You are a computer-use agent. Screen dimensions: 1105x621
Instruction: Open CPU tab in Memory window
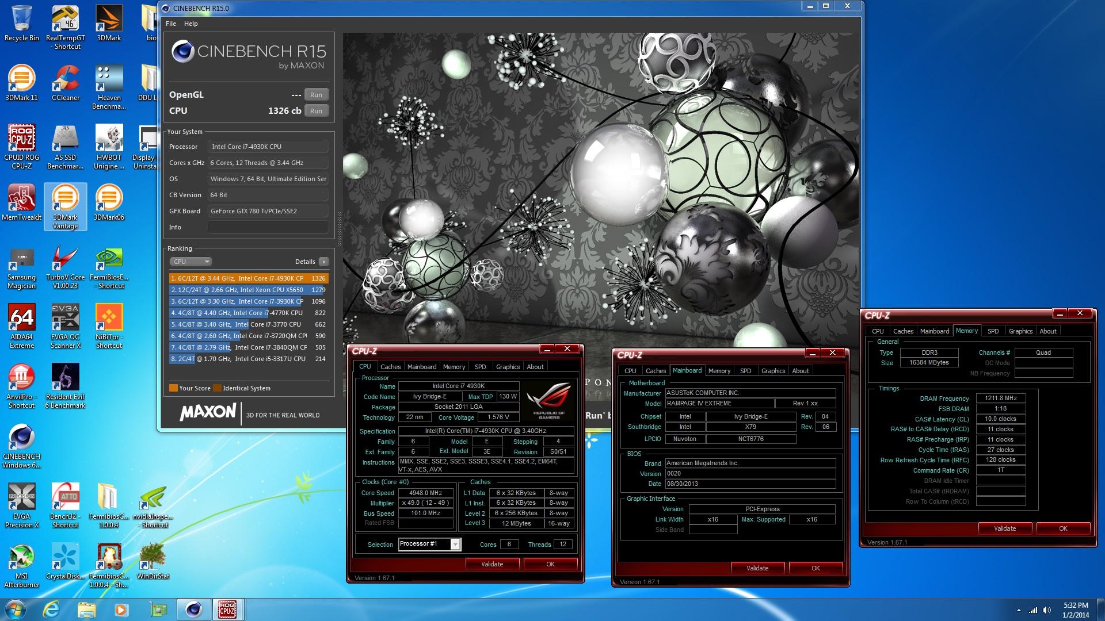[878, 331]
